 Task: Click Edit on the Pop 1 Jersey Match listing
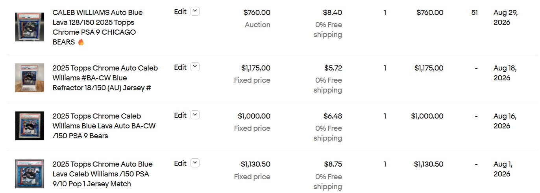point(180,163)
